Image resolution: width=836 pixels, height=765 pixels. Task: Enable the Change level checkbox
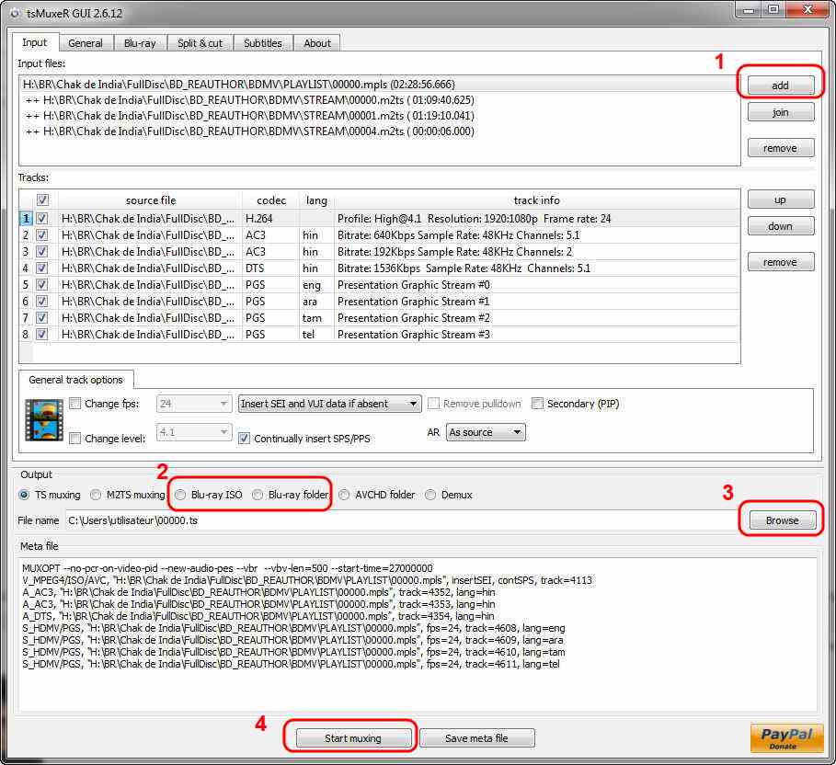tap(75, 439)
